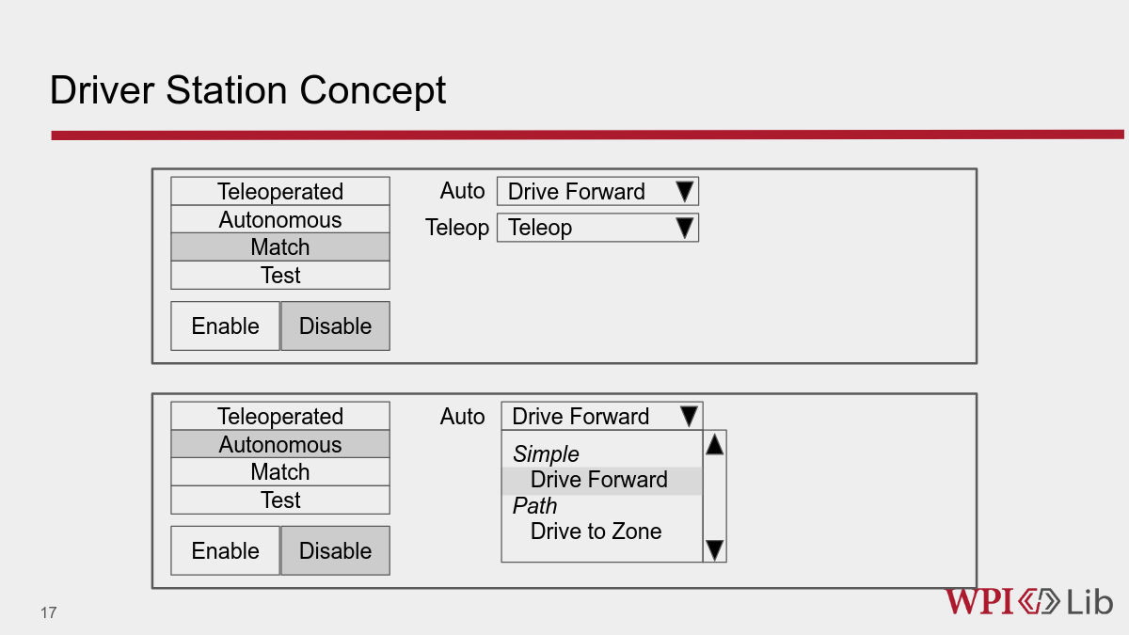Click Enable in the bottom panel
This screenshot has height=635, width=1129.
(x=226, y=550)
